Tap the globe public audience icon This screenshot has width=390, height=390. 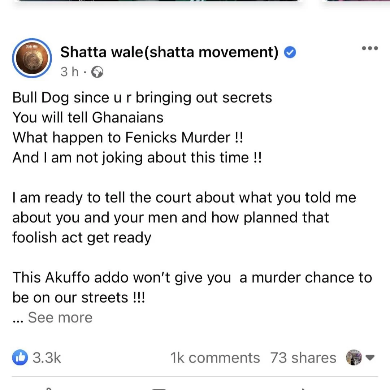pyautogui.click(x=97, y=72)
